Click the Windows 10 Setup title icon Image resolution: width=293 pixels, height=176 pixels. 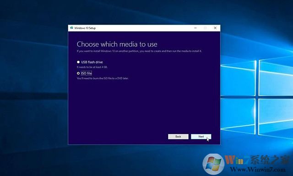(71, 28)
